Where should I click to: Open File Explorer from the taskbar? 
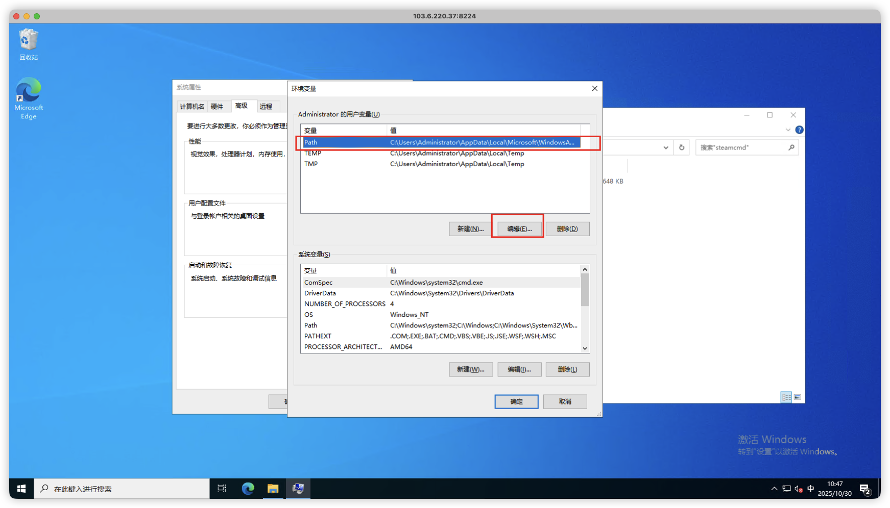[273, 489]
